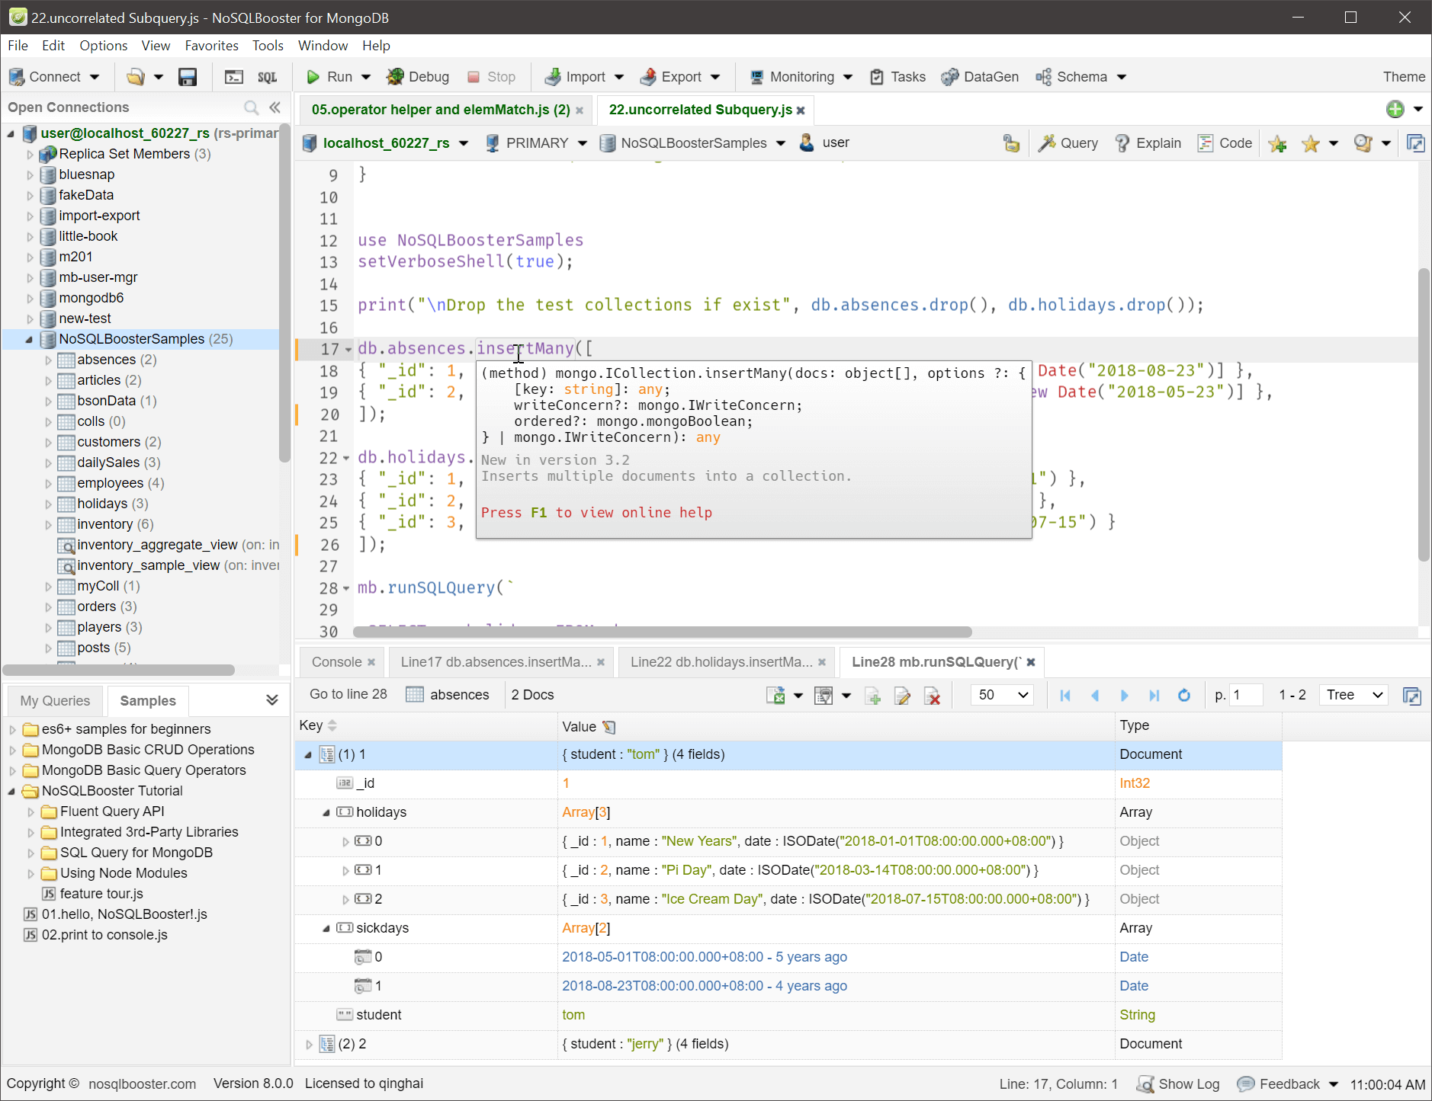This screenshot has width=1432, height=1101.
Task: Click the delete document icon with the red X
Action: pos(932,695)
